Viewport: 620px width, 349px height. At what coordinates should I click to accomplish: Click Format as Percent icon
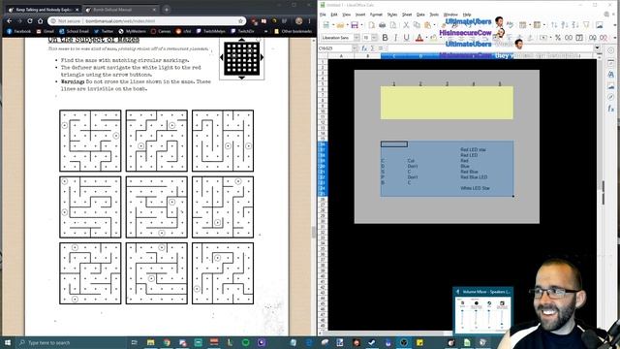coord(558,38)
